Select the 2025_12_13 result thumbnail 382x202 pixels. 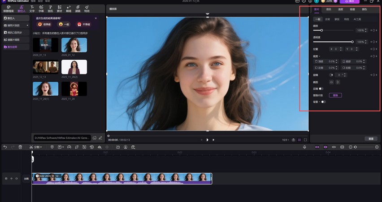(45, 67)
